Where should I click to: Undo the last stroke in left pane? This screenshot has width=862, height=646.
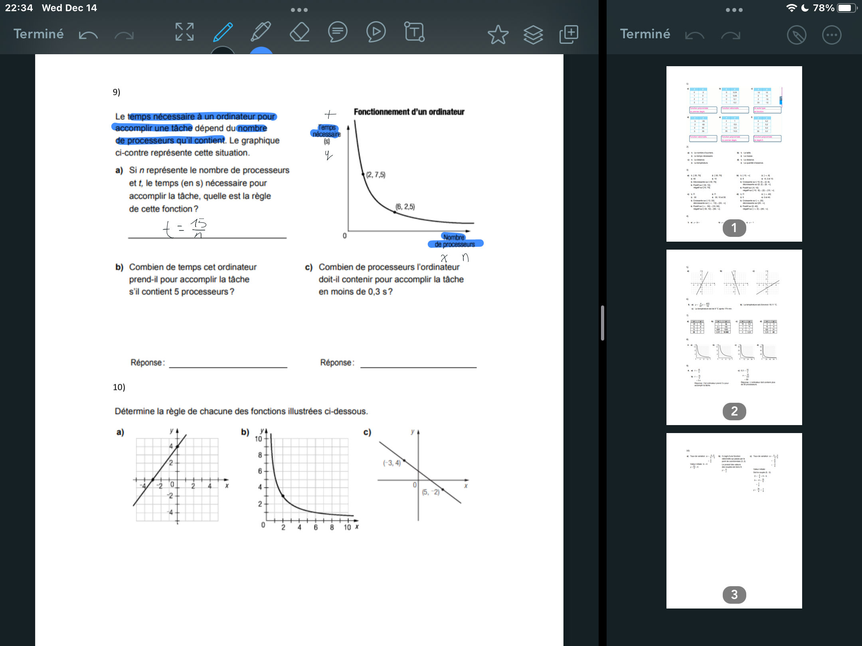(x=88, y=35)
